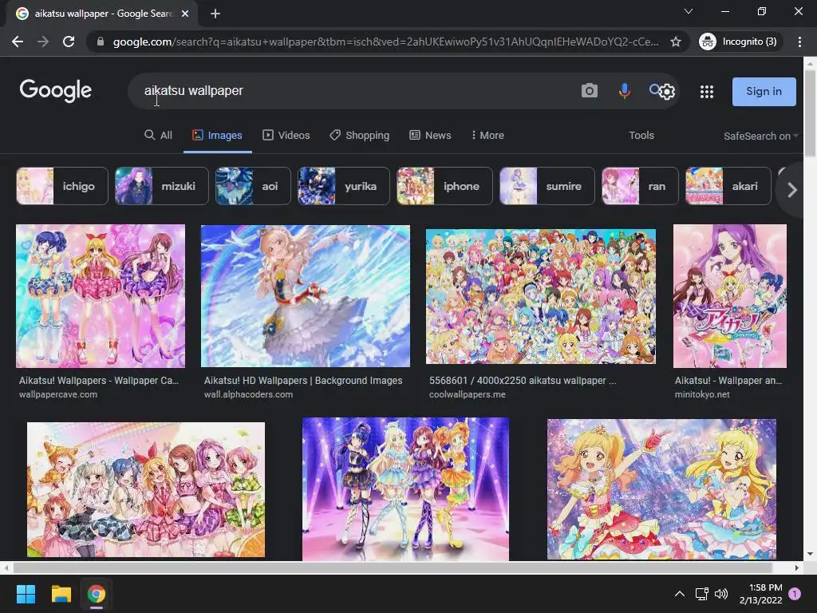Click Chrome icon in taskbar
This screenshot has height=613, width=817.
(97, 594)
